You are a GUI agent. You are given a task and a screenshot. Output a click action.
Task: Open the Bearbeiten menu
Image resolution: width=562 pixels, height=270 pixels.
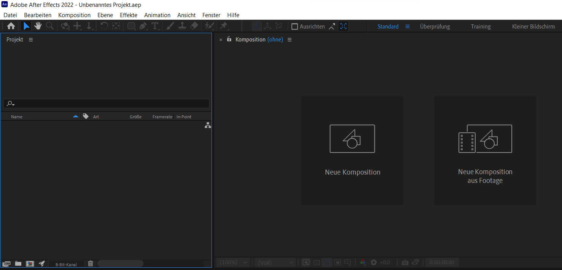[x=38, y=15]
